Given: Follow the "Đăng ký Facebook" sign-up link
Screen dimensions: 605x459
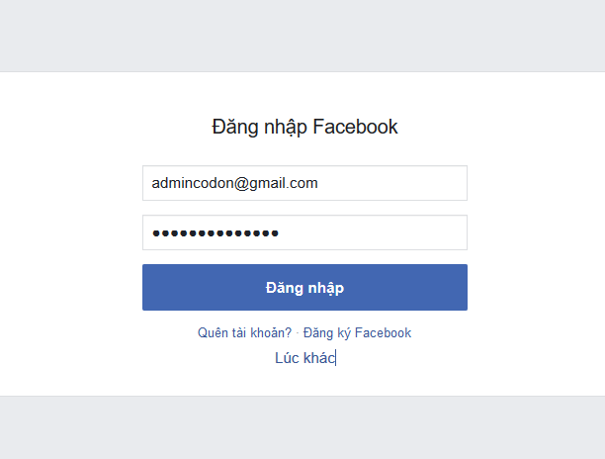Looking at the screenshot, I should pos(357,332).
